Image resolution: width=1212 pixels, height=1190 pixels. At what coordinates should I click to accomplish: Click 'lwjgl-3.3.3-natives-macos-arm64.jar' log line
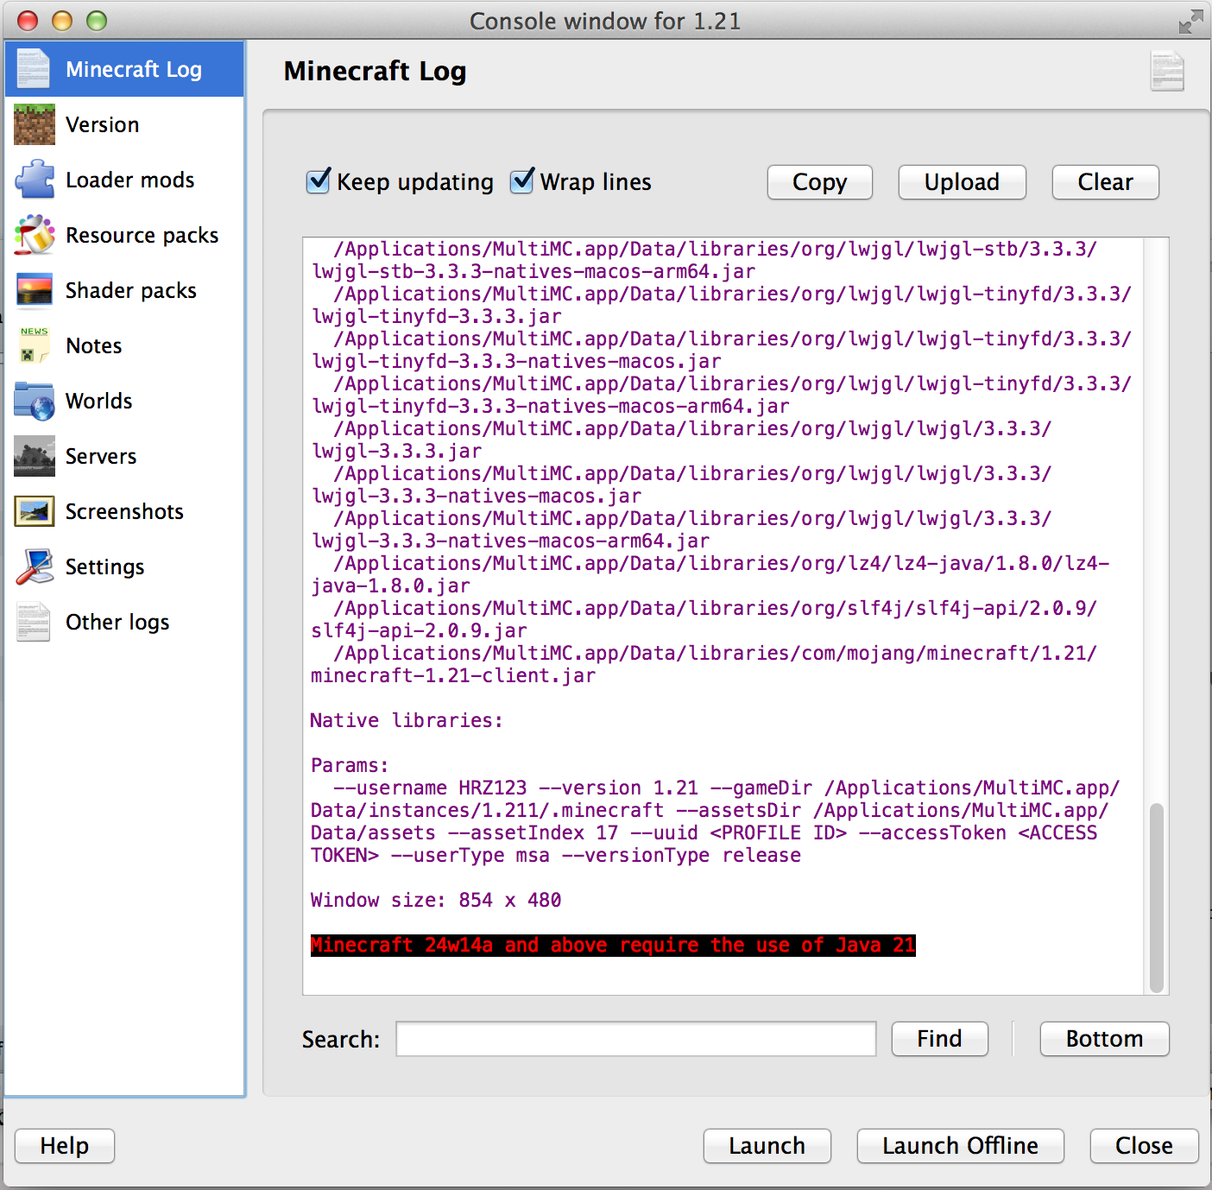(x=510, y=541)
